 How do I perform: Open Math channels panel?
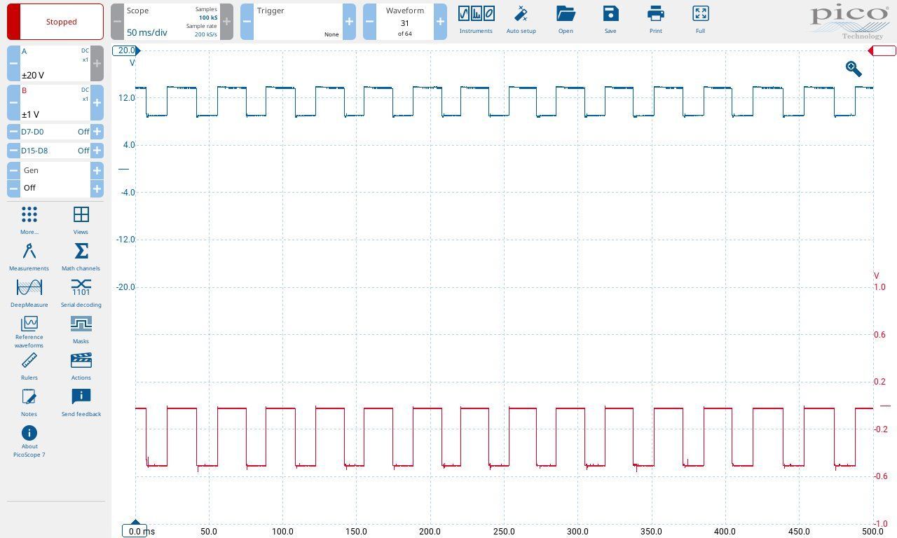tap(81, 256)
